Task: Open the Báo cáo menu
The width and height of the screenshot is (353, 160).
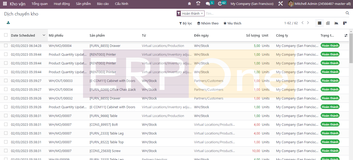Action: click(103, 4)
